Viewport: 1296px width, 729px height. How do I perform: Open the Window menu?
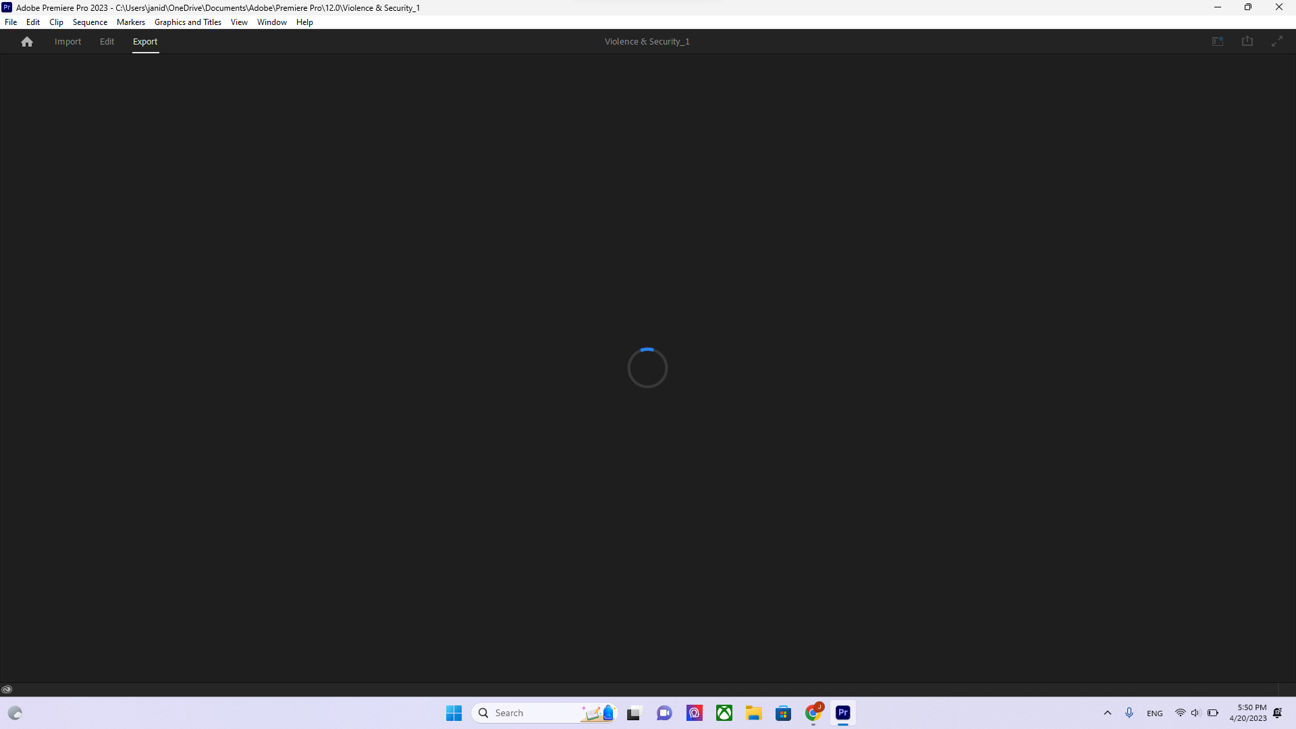coord(271,22)
